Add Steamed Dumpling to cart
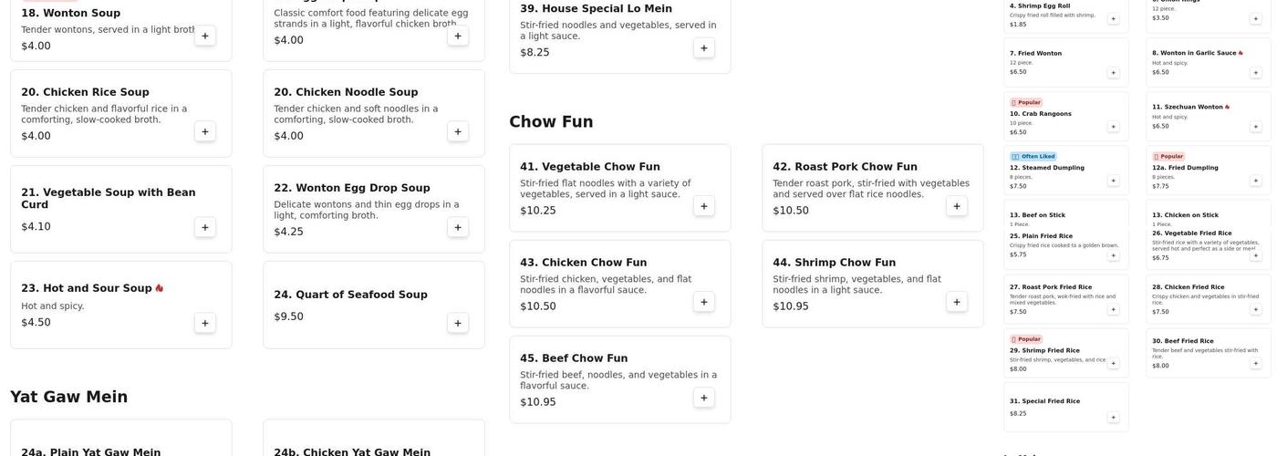Viewport: 1277px width, 456px height. click(x=1113, y=181)
